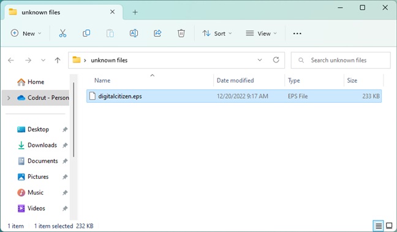The image size is (397, 232).
Task: Click the navigation pane scrollbar
Action: [74, 119]
